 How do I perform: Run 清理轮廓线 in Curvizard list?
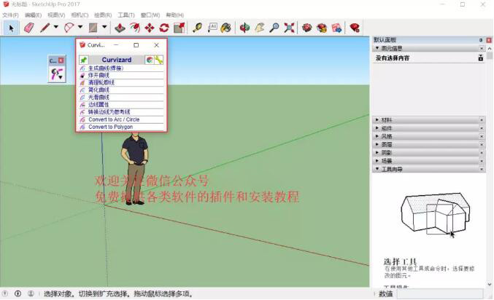click(121, 82)
